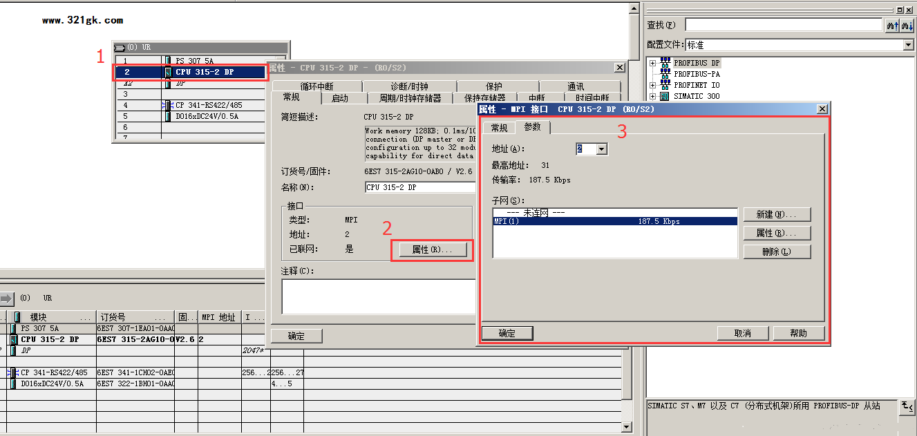The width and height of the screenshot is (917, 436).
Task: Select the 周期/时钟存储器 tab
Action: (410, 98)
